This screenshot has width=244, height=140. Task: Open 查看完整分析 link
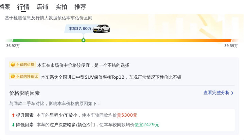[x=216, y=93]
